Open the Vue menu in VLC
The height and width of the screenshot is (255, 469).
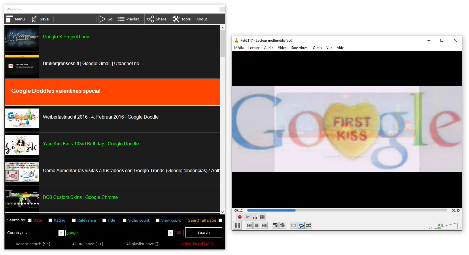click(329, 48)
